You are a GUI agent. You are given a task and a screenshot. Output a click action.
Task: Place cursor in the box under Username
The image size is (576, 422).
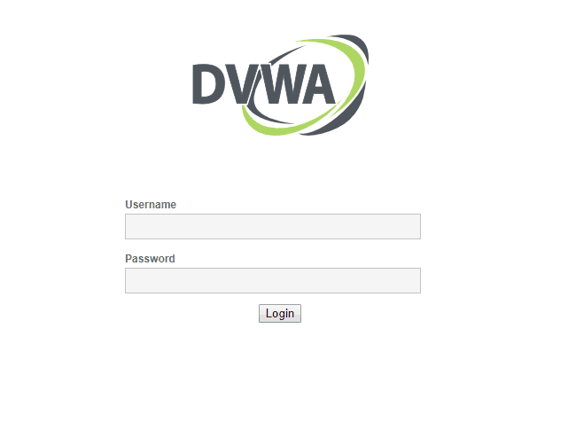click(273, 226)
